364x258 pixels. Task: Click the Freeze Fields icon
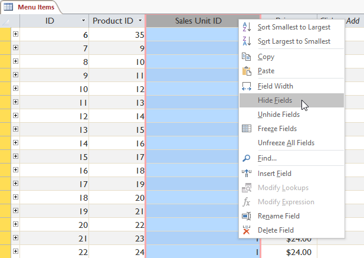coord(247,129)
